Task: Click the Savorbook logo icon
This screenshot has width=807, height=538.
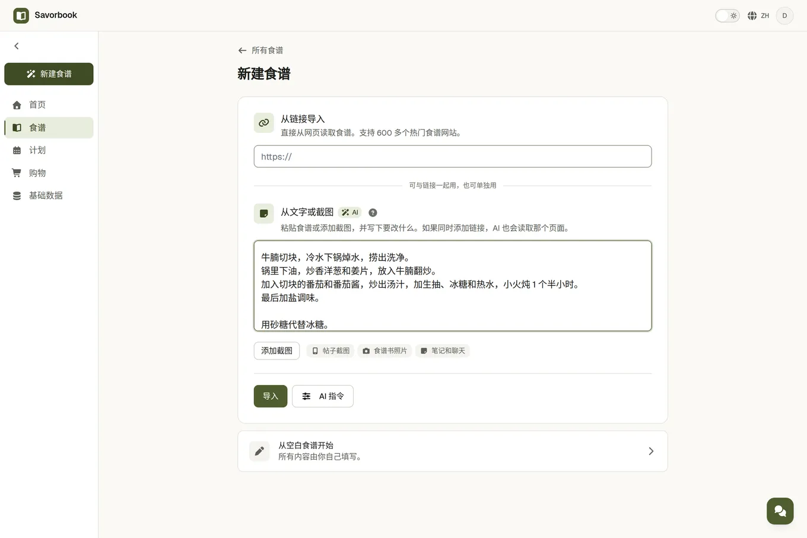Action: pos(21,15)
